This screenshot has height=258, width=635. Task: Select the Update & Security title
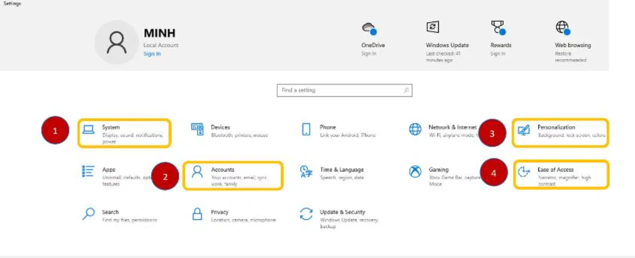pyautogui.click(x=342, y=212)
